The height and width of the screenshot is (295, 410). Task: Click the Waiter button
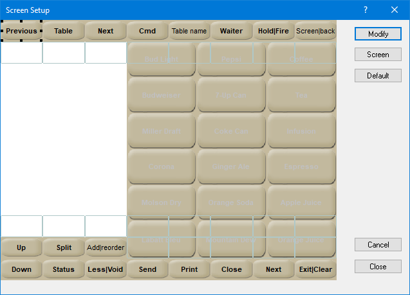(231, 31)
